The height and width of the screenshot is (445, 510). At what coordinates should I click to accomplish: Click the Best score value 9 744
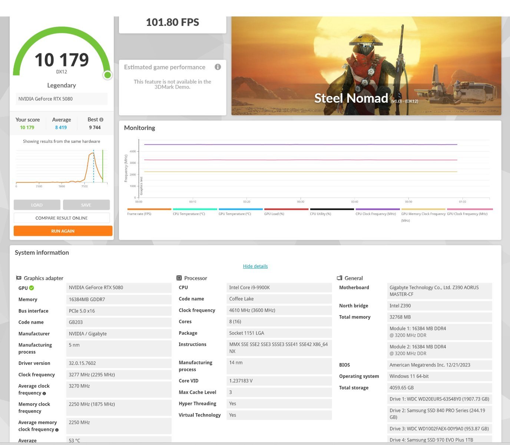click(x=95, y=128)
